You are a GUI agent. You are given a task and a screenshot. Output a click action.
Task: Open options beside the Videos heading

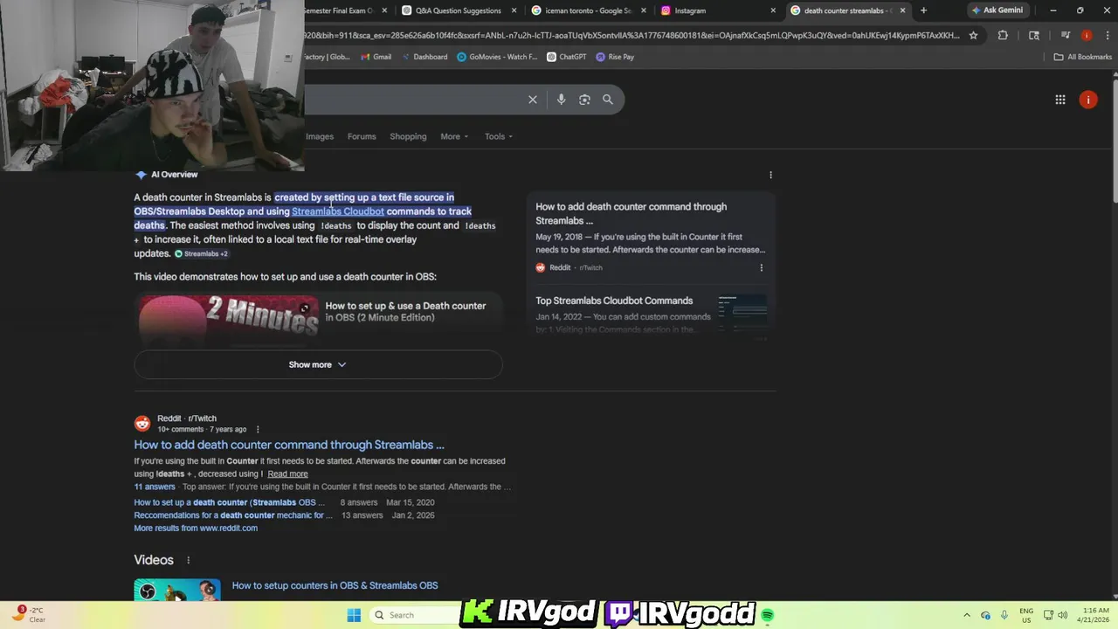pyautogui.click(x=188, y=560)
